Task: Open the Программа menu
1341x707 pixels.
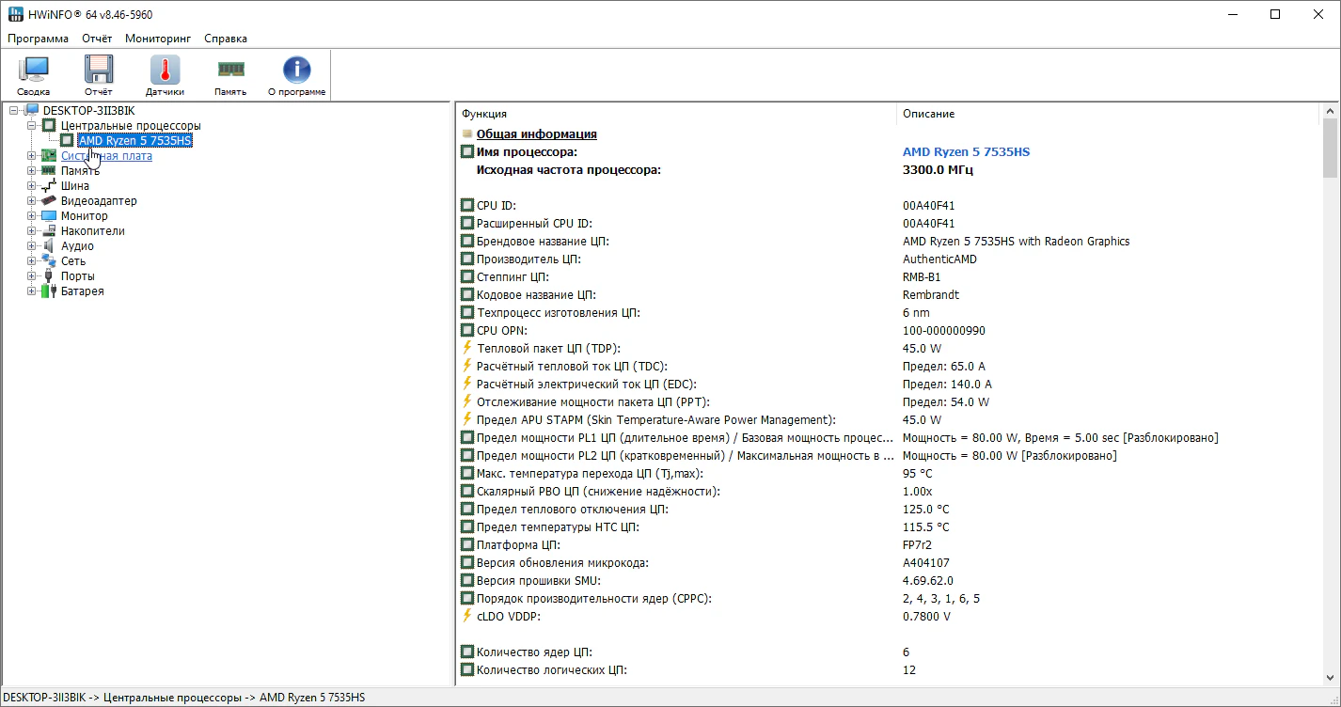Action: (39, 39)
